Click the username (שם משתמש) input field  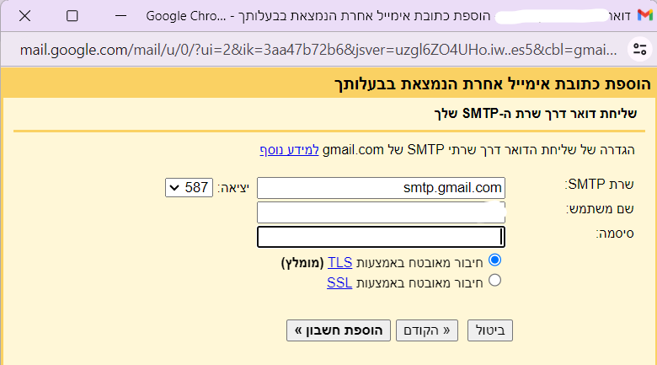tap(381, 212)
